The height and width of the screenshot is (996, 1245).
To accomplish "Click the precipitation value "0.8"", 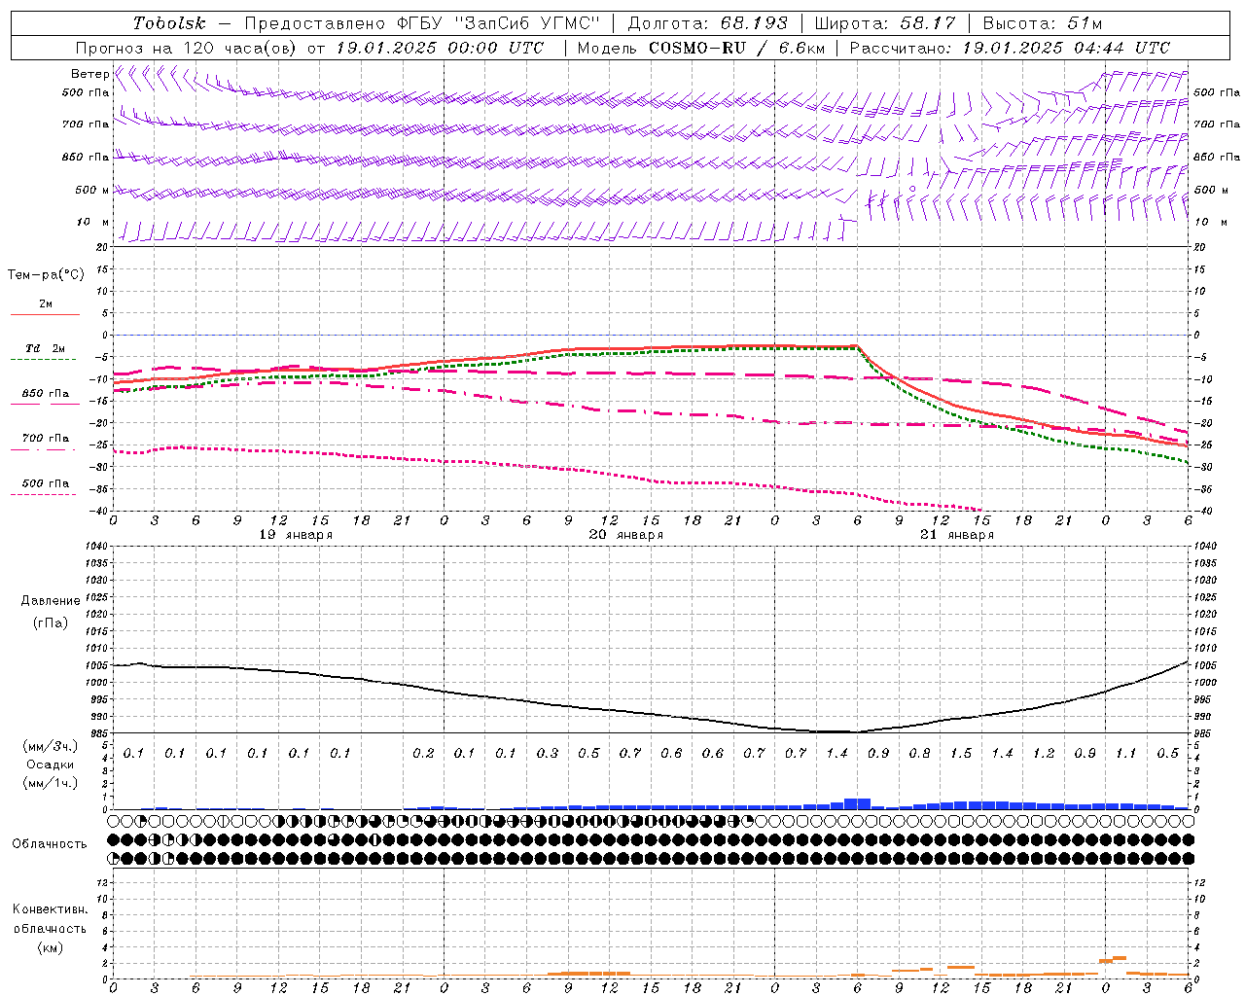I will tap(919, 754).
